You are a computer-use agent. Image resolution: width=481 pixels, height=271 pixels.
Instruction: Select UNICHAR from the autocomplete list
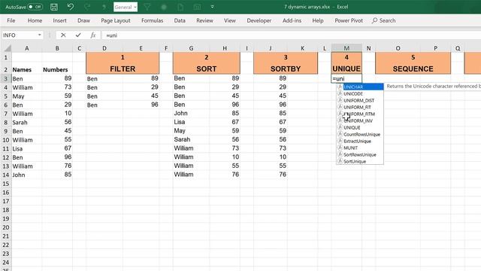pyautogui.click(x=360, y=87)
